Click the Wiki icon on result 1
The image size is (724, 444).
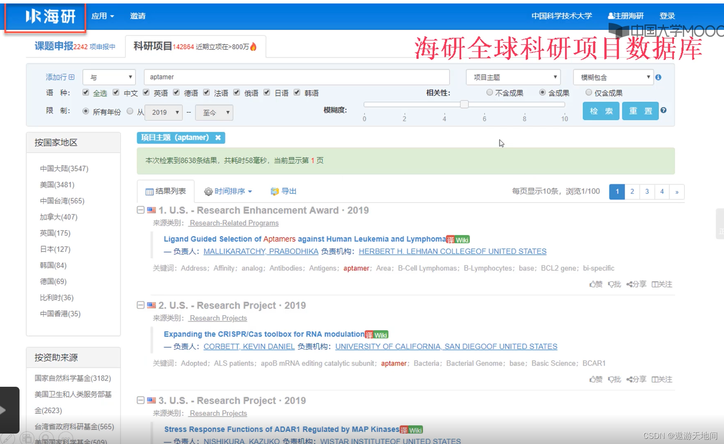click(462, 240)
